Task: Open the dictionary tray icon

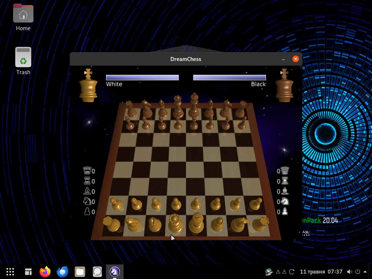Action: (268, 272)
